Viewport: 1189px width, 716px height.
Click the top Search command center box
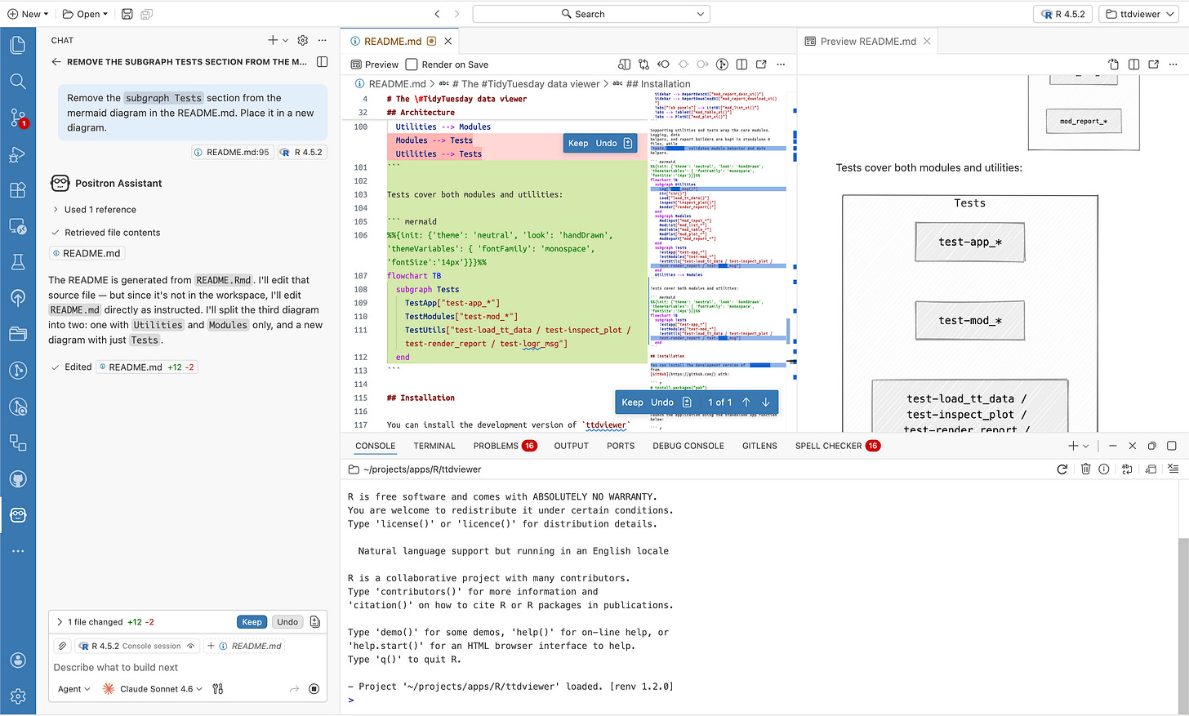(591, 14)
